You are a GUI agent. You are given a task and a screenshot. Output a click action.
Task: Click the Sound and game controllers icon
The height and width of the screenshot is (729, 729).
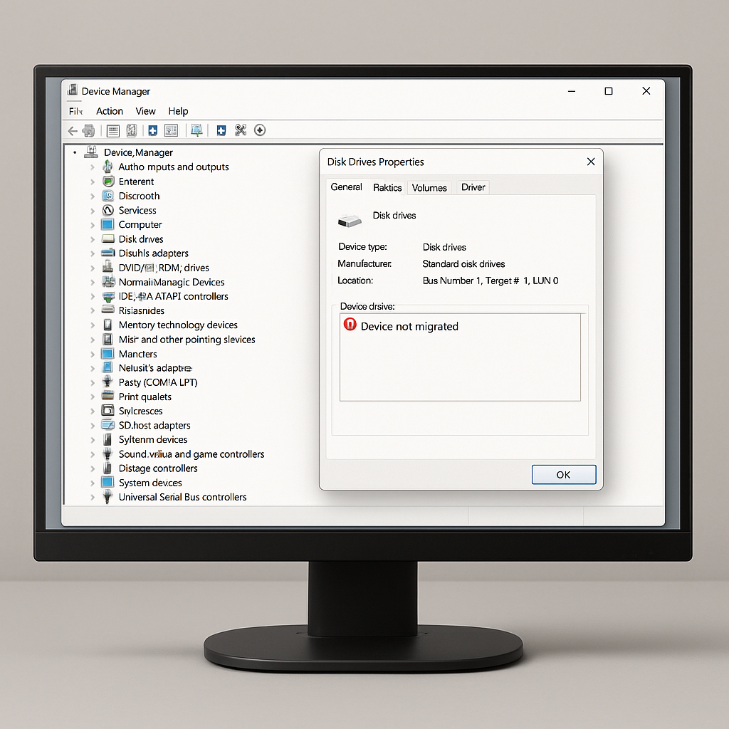point(107,453)
